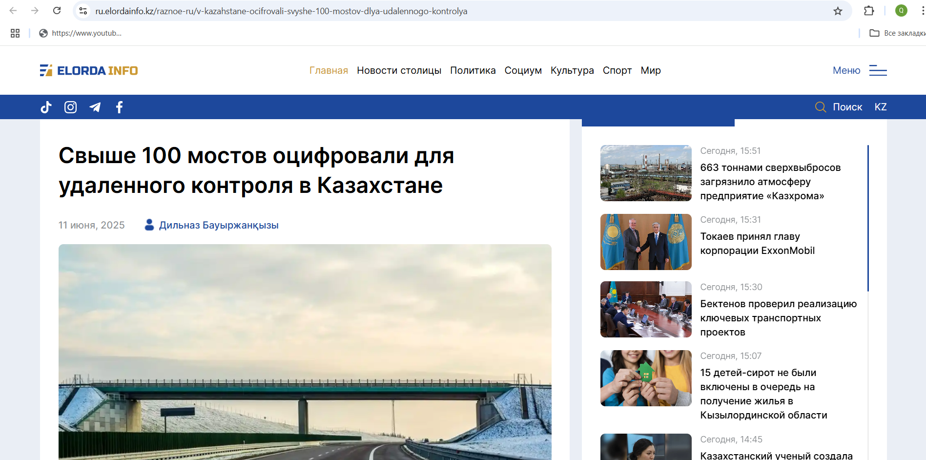
Task: Open the Telegram social link
Action: [95, 107]
